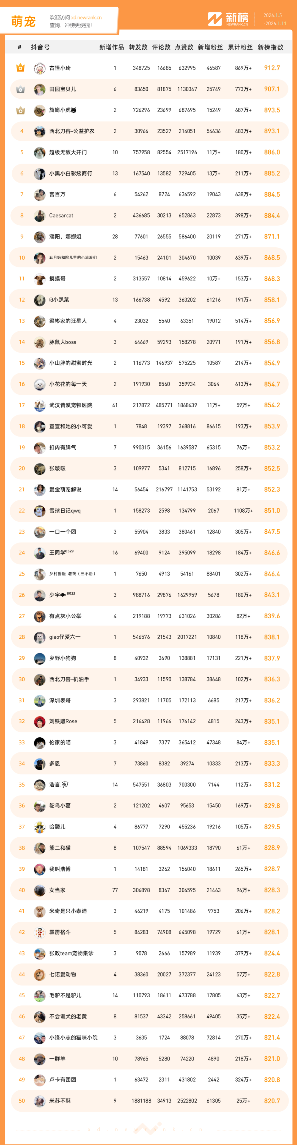Click the Newrank logo in the header
297x1145 pixels.
pyautogui.click(x=228, y=19)
